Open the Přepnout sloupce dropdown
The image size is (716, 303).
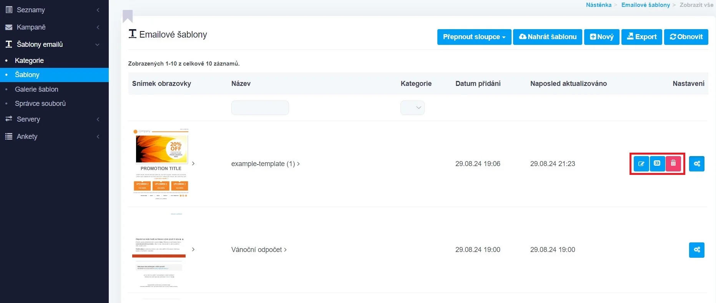474,37
